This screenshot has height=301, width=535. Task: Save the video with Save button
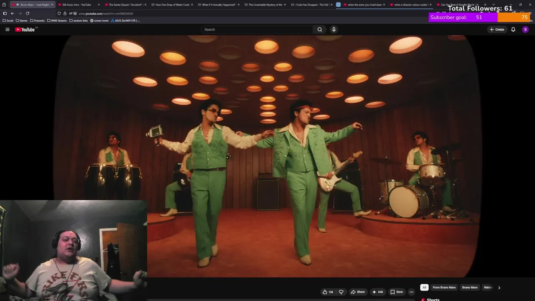pos(397,292)
